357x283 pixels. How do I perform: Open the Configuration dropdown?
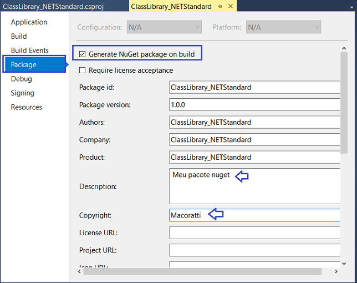tap(164, 27)
